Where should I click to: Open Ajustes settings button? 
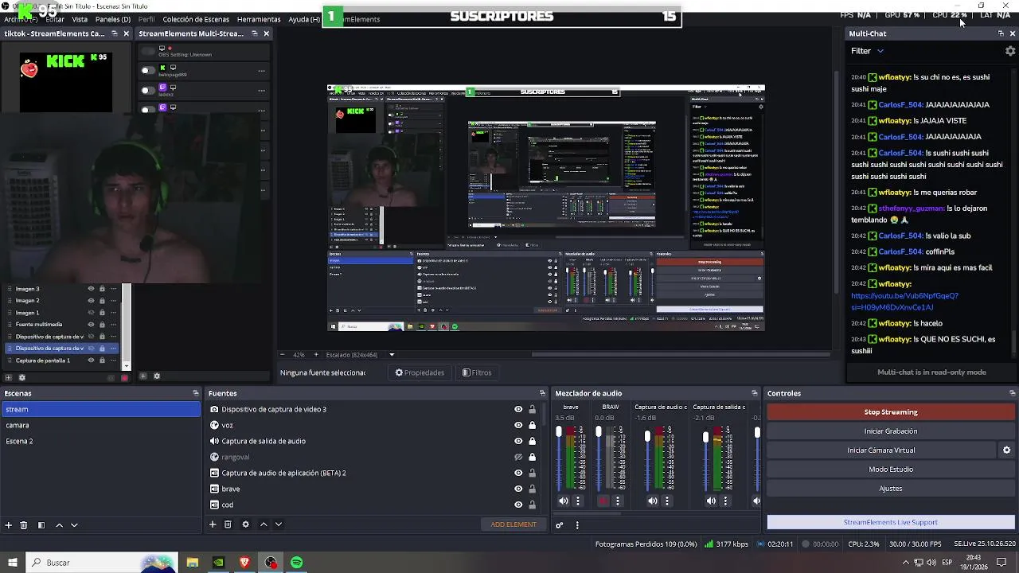[891, 489]
